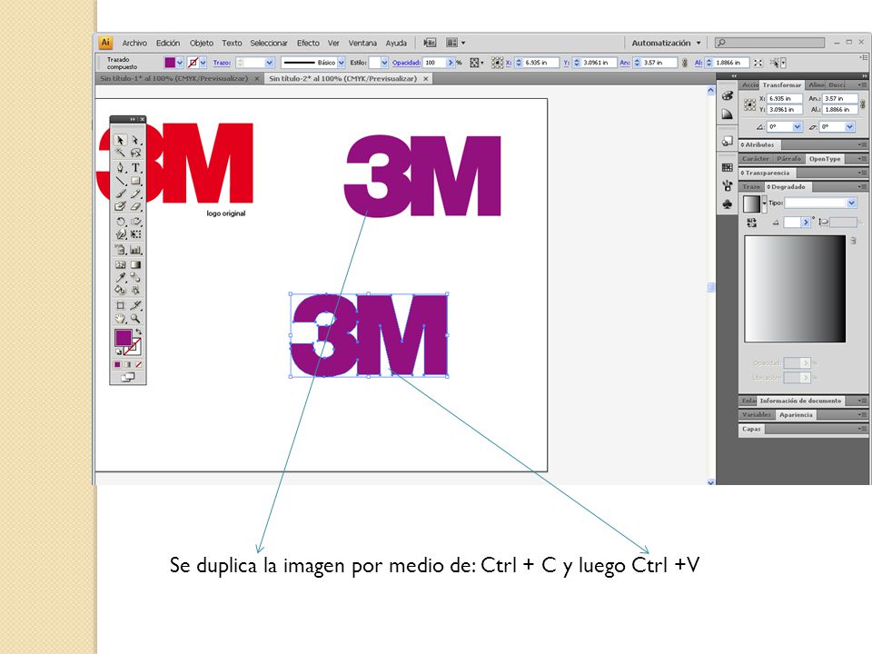Choose the Magic Wand tool

120,153
